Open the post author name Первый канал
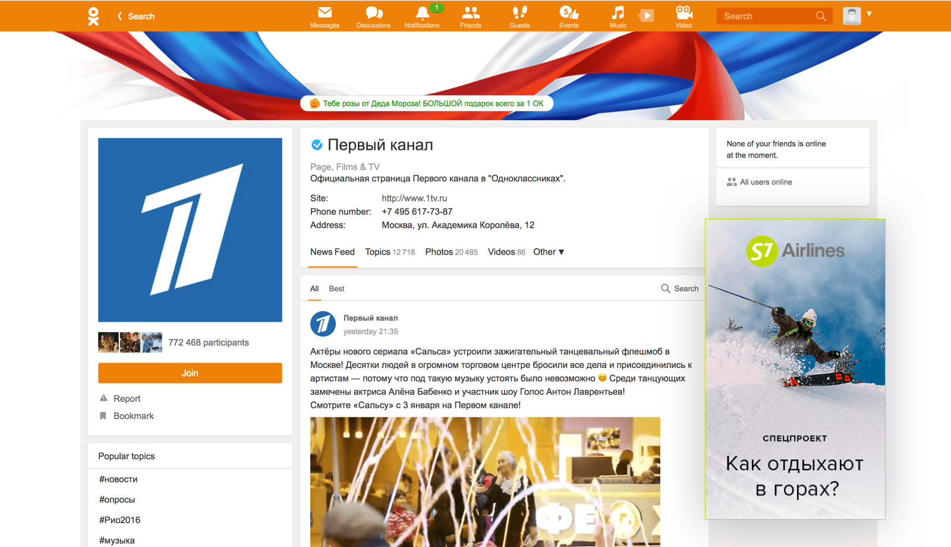The height and width of the screenshot is (547, 951). [x=370, y=318]
